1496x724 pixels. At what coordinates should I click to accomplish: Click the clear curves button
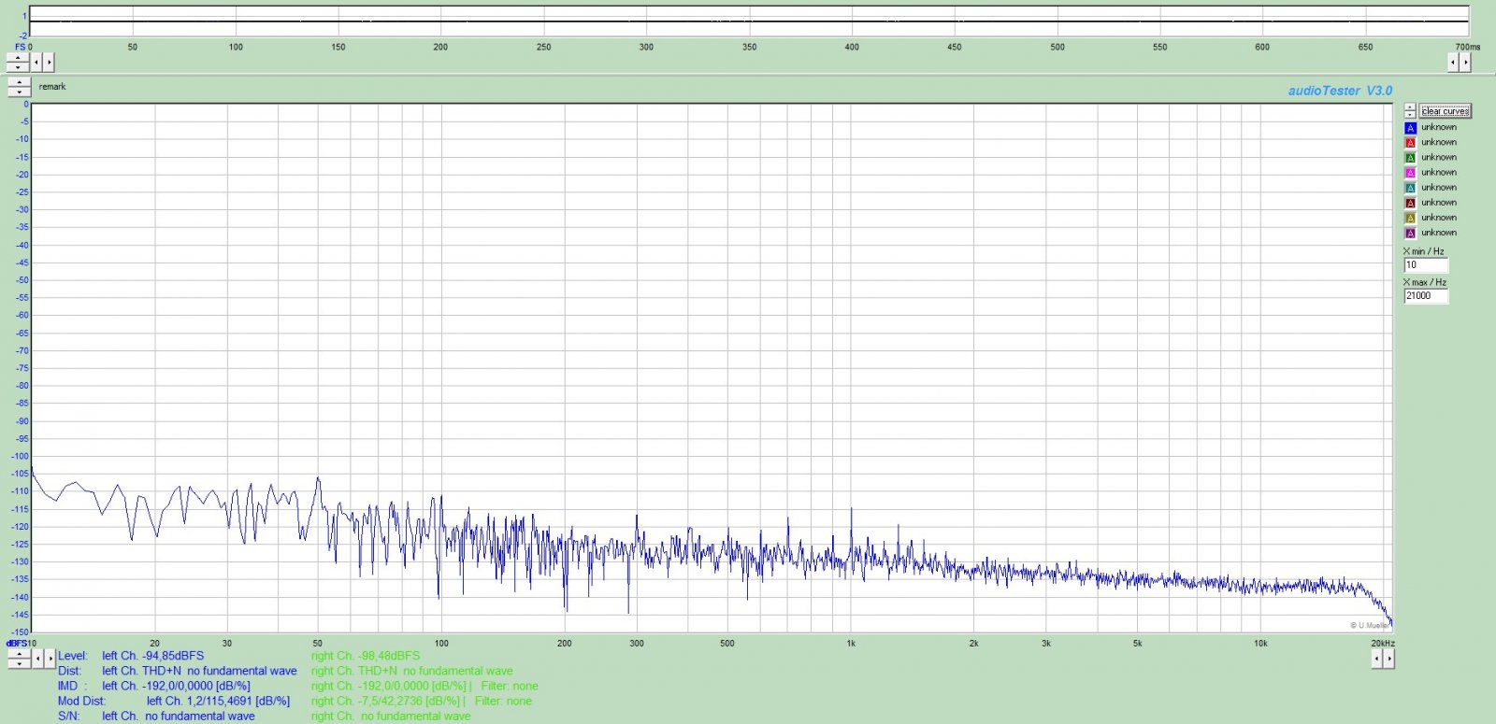1446,111
